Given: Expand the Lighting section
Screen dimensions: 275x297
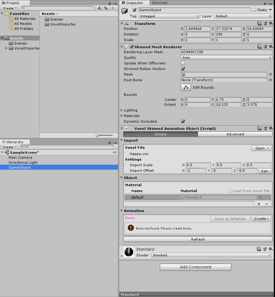Looking at the screenshot, I should pos(122,110).
